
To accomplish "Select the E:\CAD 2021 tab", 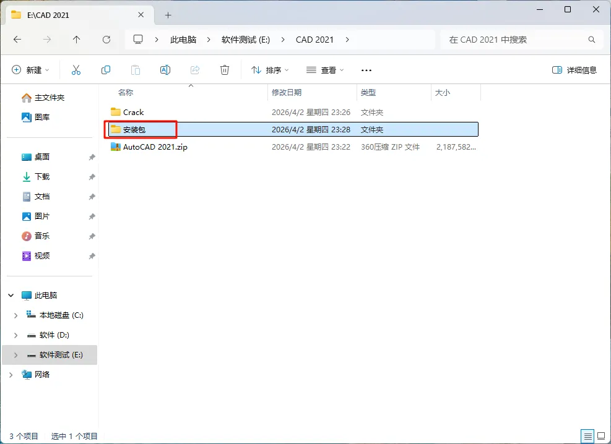I will click(78, 15).
